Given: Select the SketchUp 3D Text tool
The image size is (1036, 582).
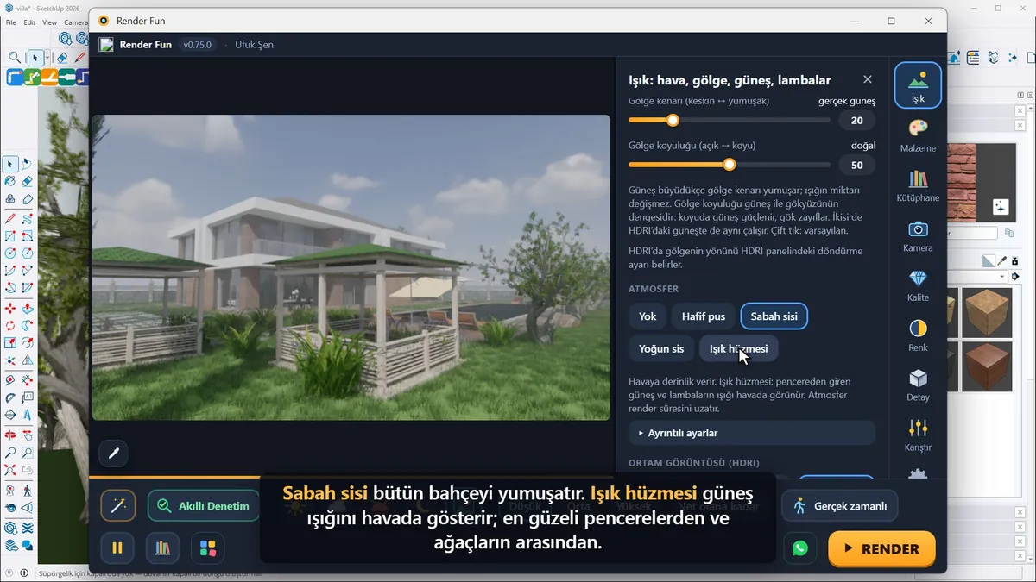Looking at the screenshot, I should [x=28, y=416].
